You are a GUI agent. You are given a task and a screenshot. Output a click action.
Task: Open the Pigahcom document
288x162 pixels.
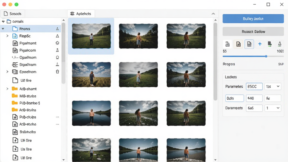[28, 50]
